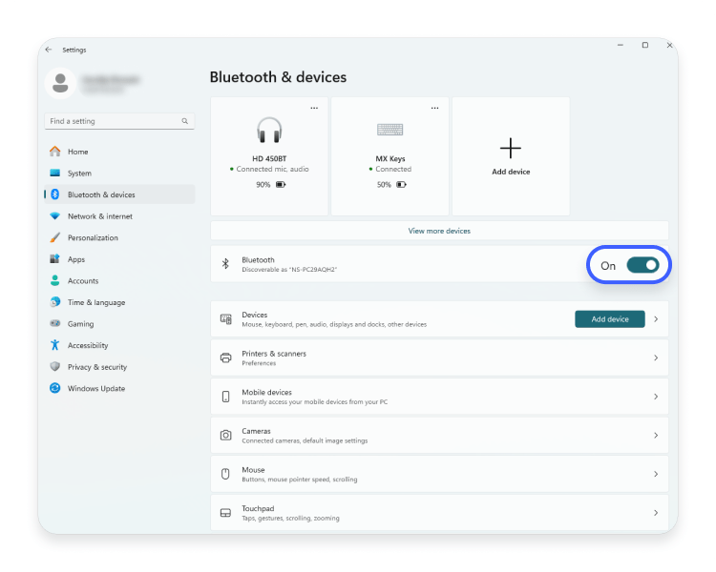
Task: Minimize the Settings window
Action: [x=621, y=45]
